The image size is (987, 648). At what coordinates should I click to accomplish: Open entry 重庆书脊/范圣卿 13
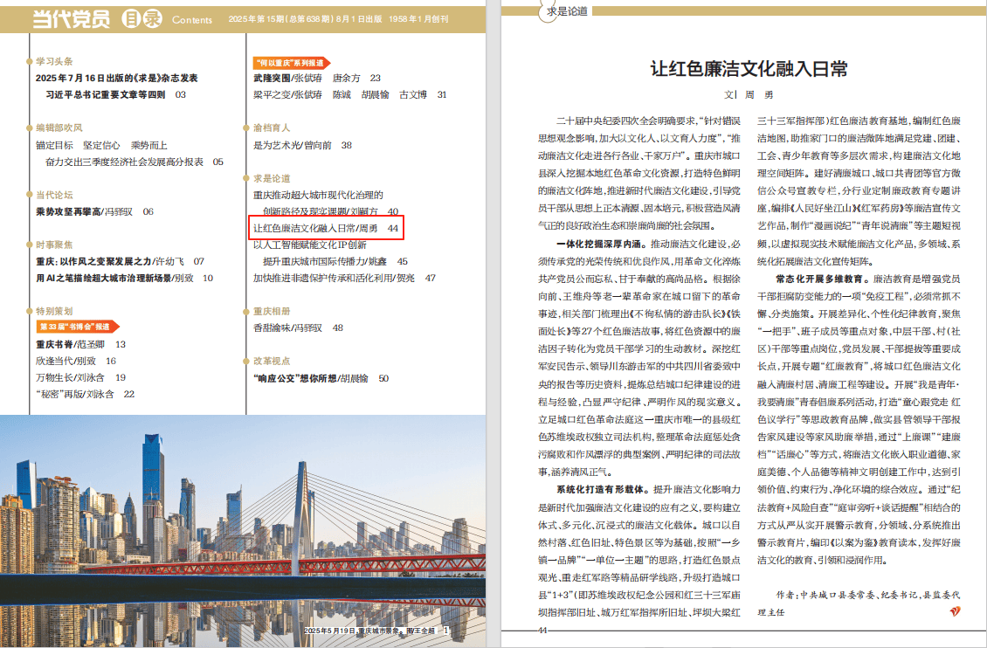pos(80,345)
